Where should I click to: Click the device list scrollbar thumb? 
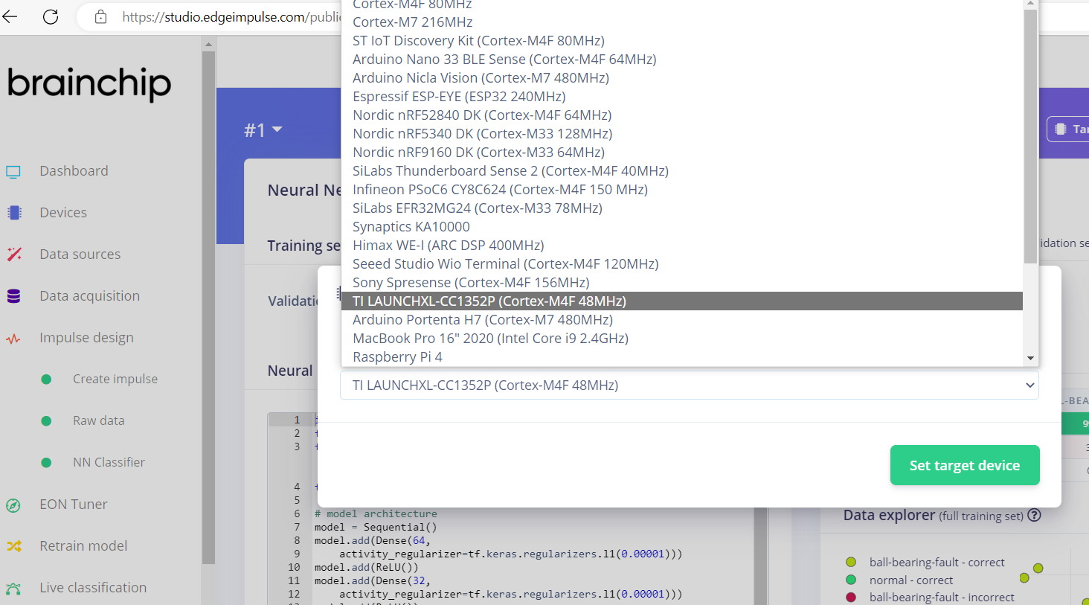click(1030, 135)
